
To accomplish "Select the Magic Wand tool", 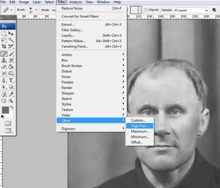I will click(x=11, y=40).
